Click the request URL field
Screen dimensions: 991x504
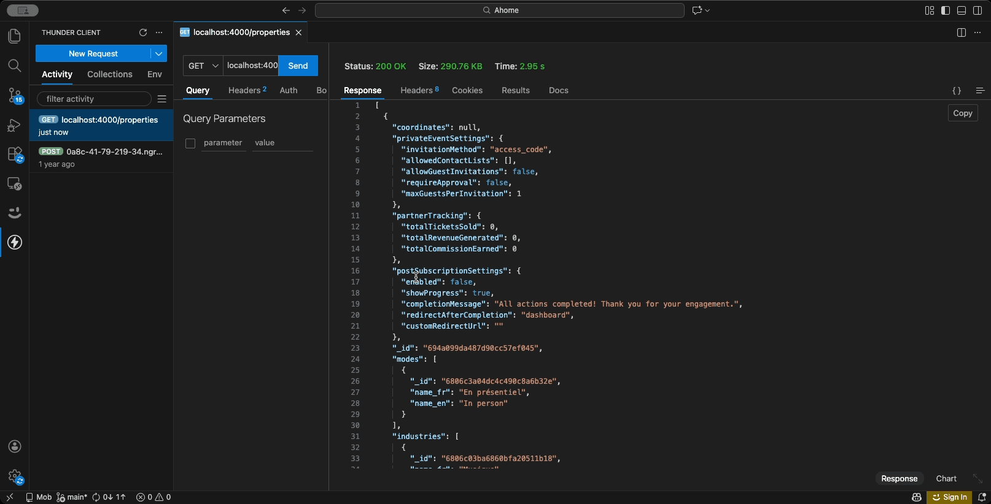point(251,66)
